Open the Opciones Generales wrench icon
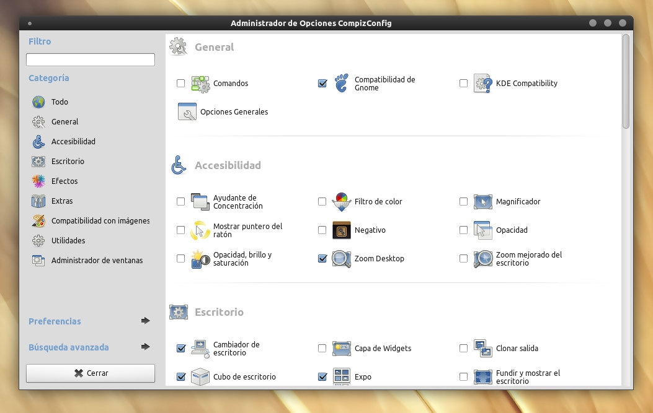 coord(187,112)
